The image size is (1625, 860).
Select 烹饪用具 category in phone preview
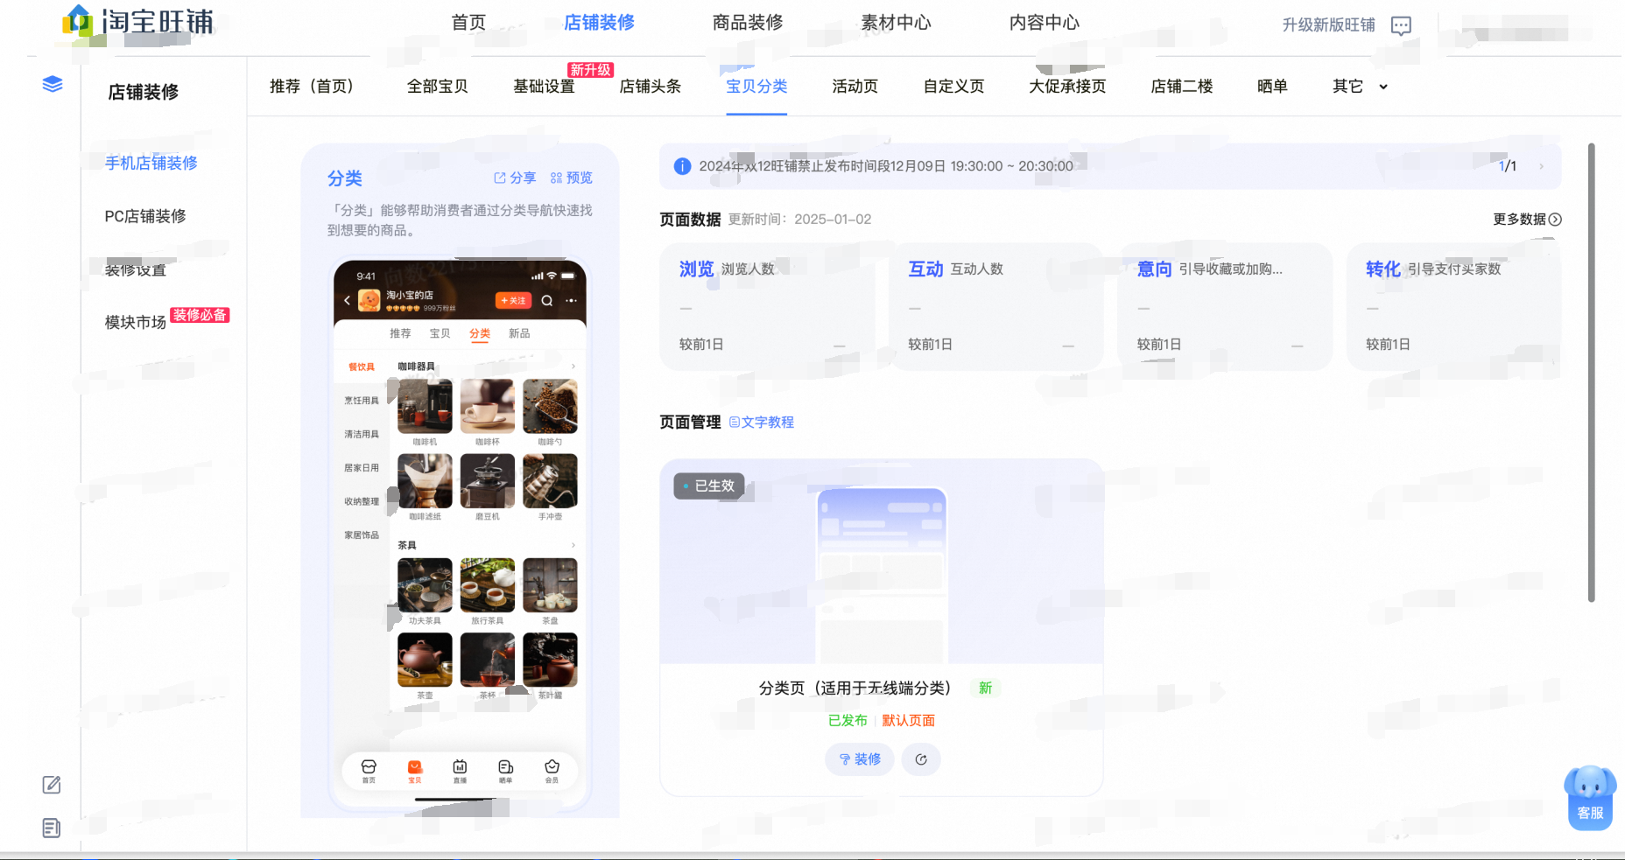pyautogui.click(x=362, y=401)
